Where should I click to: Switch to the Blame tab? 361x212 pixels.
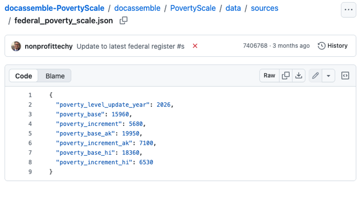click(55, 76)
